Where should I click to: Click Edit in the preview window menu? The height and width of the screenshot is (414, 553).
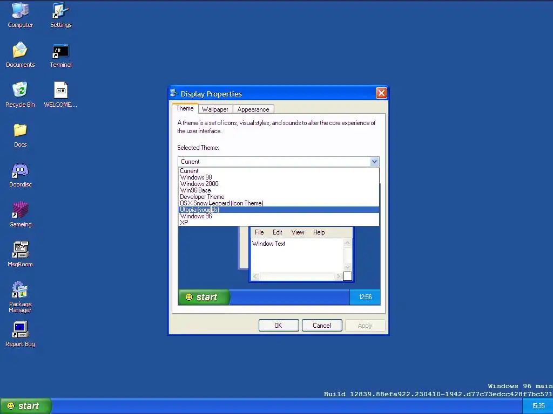point(277,232)
